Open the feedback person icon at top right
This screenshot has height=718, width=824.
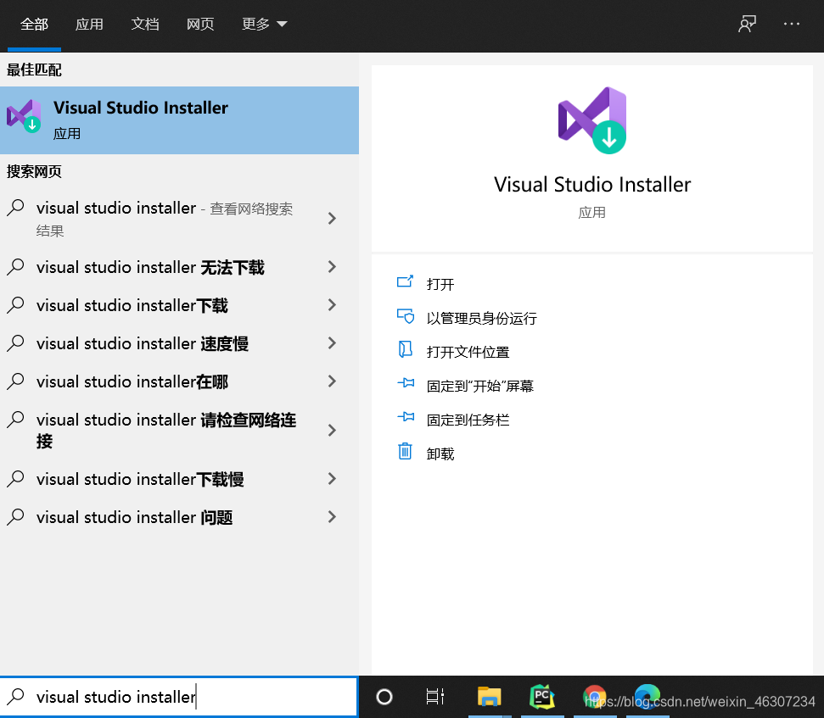coord(747,24)
